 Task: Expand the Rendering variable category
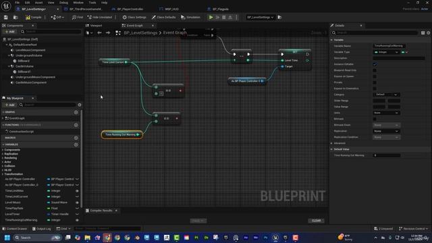click(x=3, y=158)
